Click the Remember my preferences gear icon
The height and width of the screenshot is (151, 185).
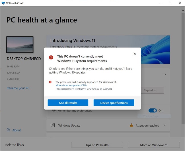pos(54,111)
